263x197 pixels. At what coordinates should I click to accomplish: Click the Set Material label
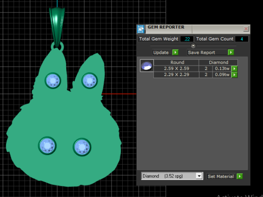point(221,176)
